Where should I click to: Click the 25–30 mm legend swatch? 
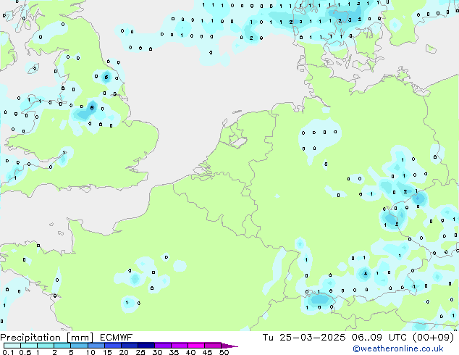pos(146,346)
